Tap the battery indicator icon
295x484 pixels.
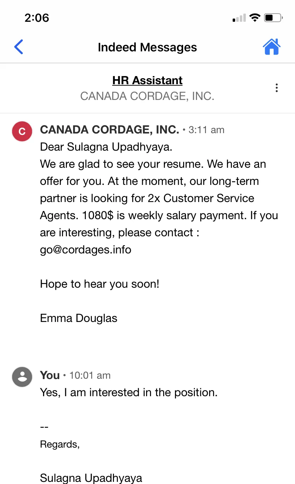273,17
